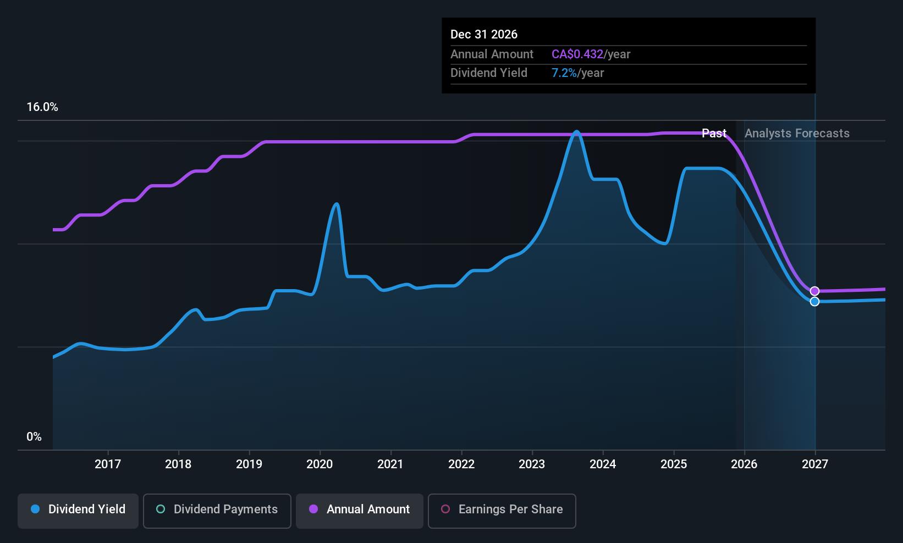
Task: Click the 2027 label on the time axis
Action: pos(814,464)
